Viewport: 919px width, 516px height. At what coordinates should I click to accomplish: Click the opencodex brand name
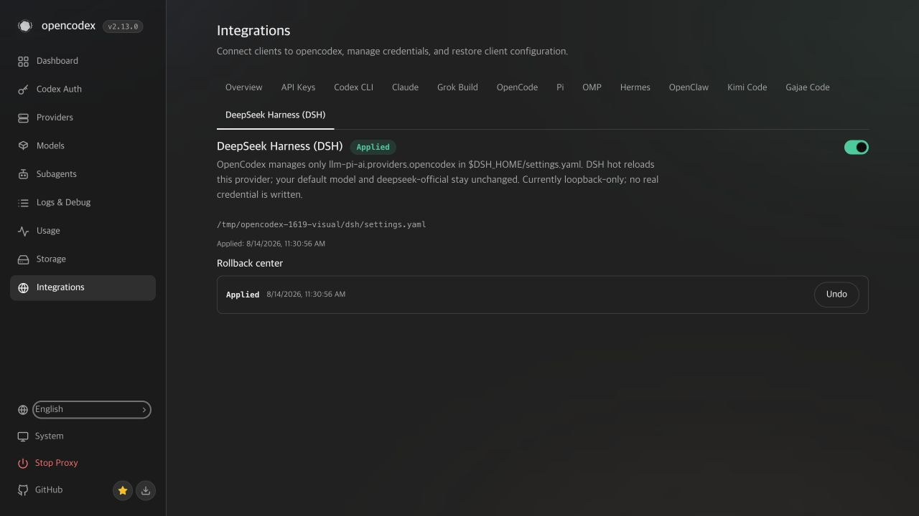point(68,26)
